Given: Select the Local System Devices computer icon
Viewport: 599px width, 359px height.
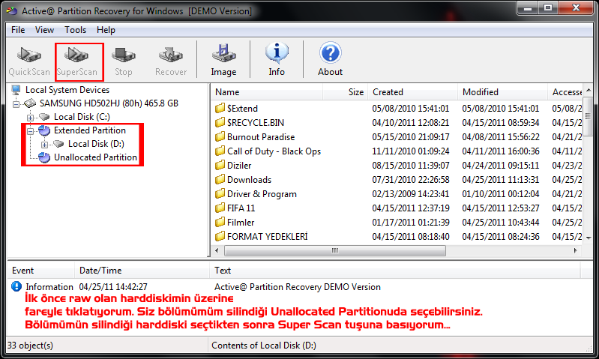Looking at the screenshot, I should pos(16,90).
